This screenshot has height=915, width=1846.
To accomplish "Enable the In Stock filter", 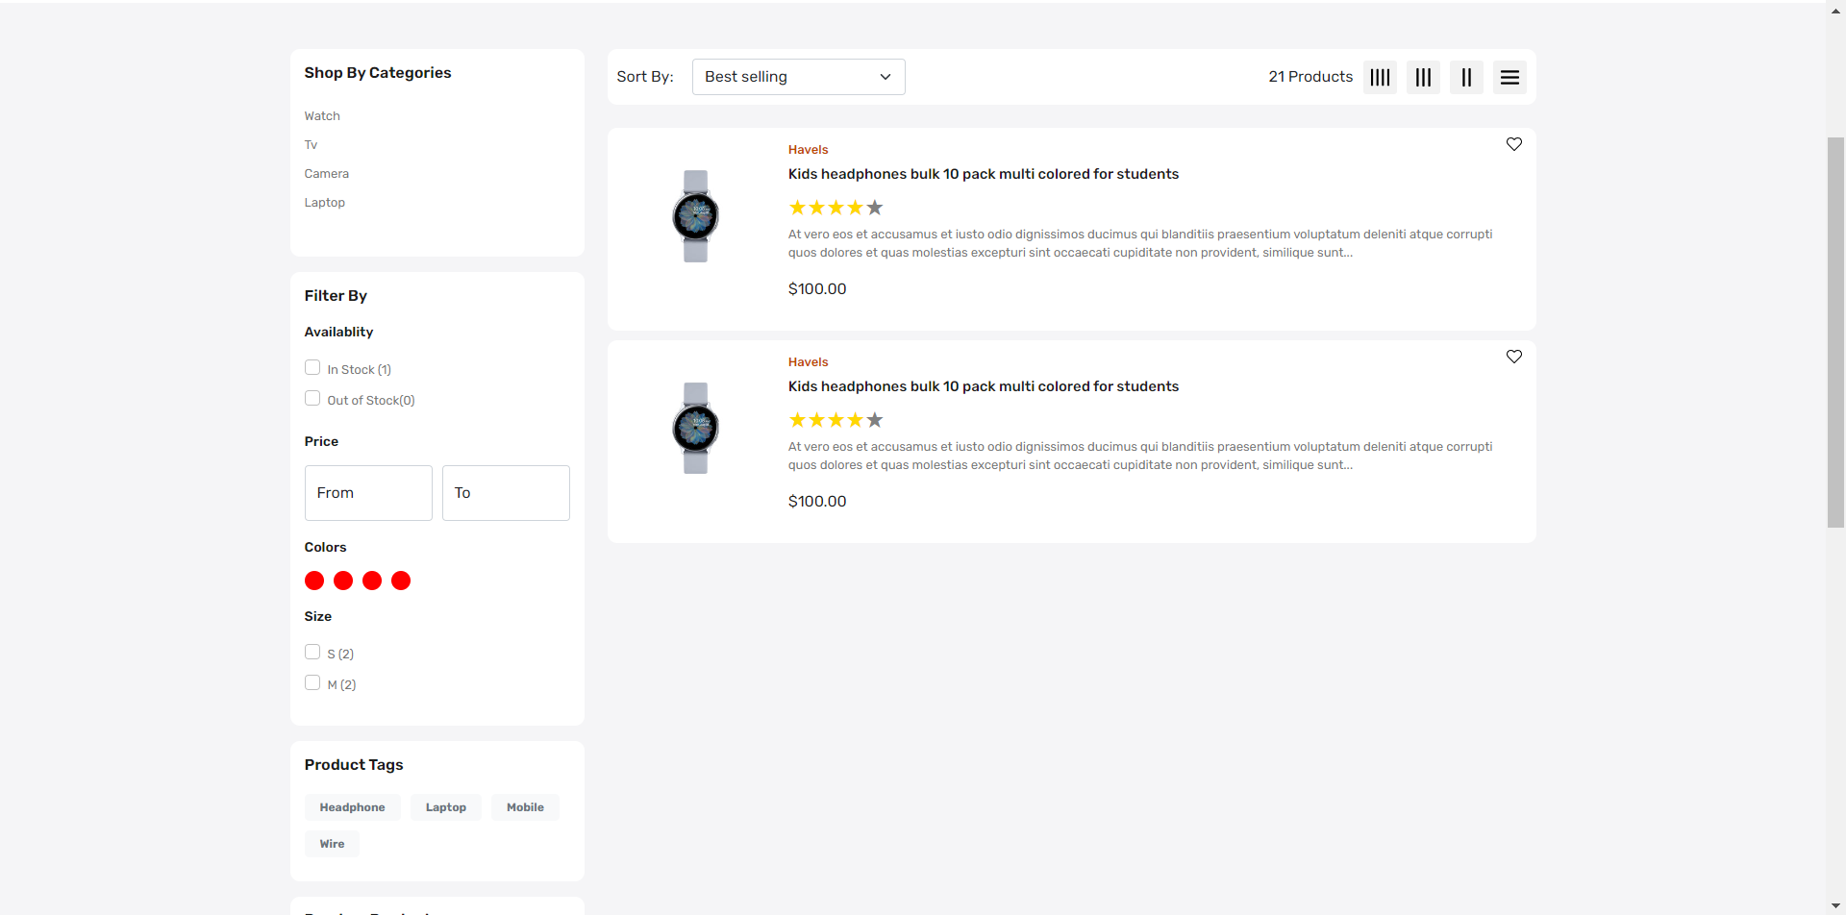I will [312, 366].
